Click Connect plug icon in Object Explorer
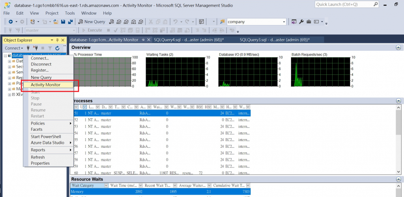Viewport: 404px width, 197px height. (28, 48)
